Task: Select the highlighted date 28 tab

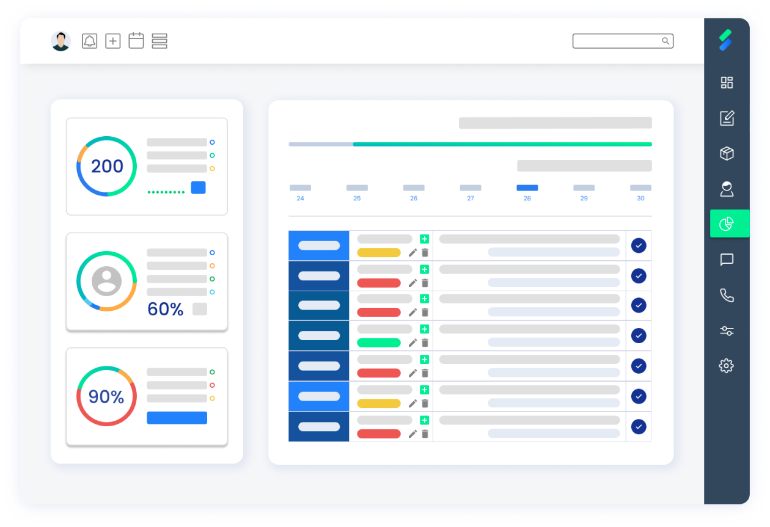Action: point(527,188)
